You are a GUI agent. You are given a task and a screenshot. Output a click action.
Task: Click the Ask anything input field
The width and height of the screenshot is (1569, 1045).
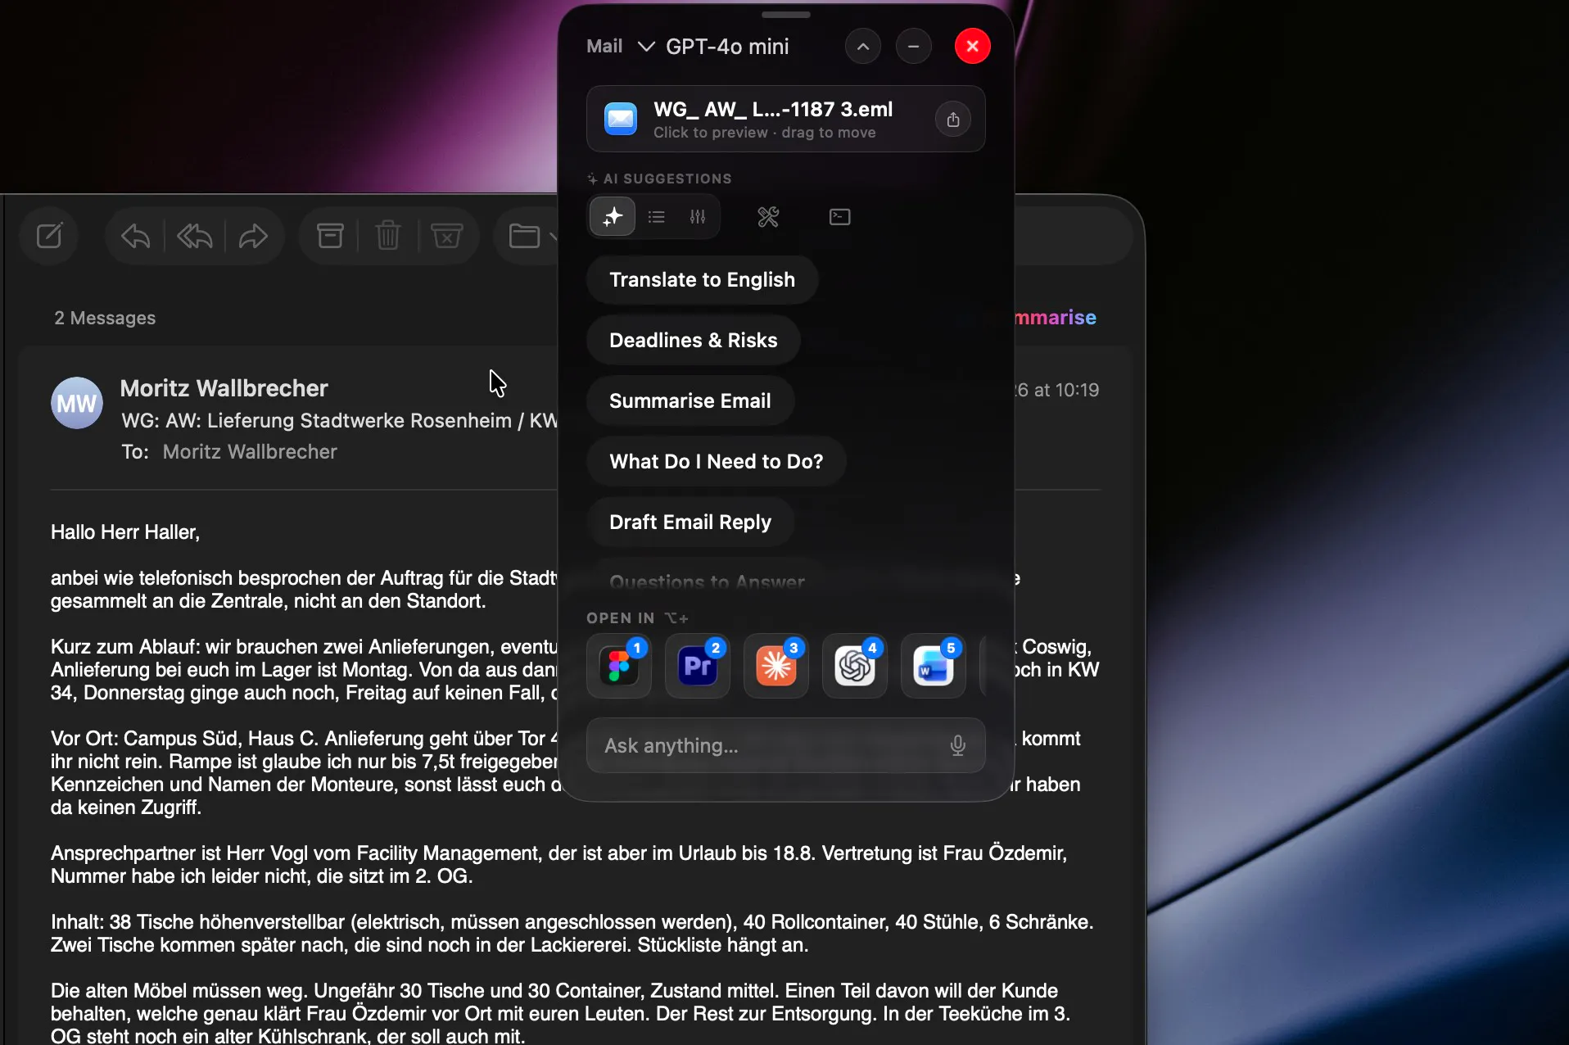[x=785, y=746]
